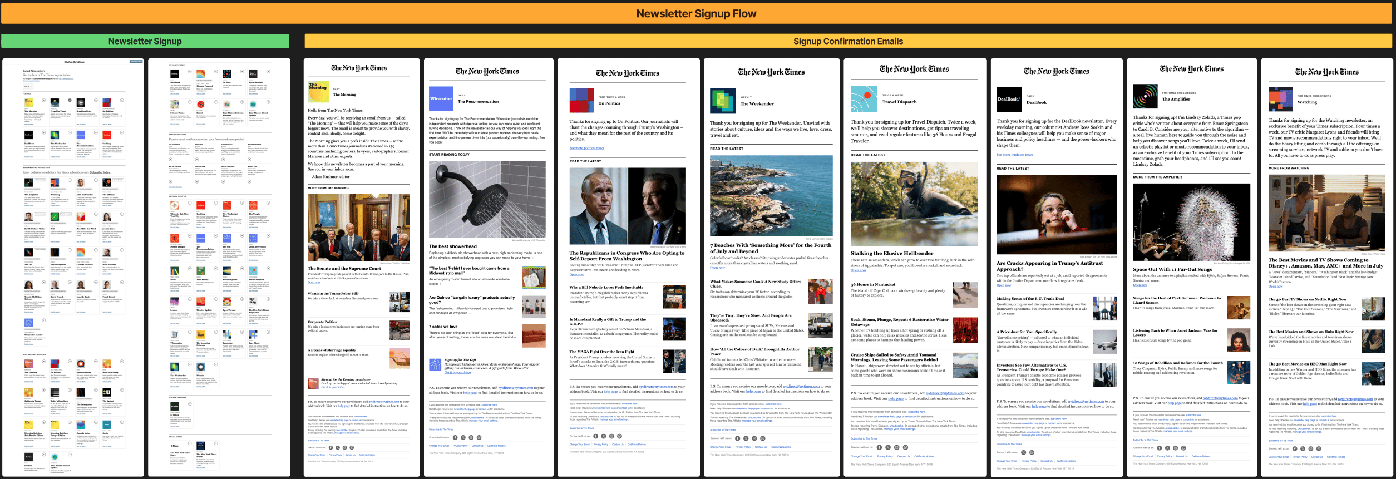1396x479 pixels.
Task: Click 'See more business news' in DealBook email
Action: click(x=1014, y=155)
